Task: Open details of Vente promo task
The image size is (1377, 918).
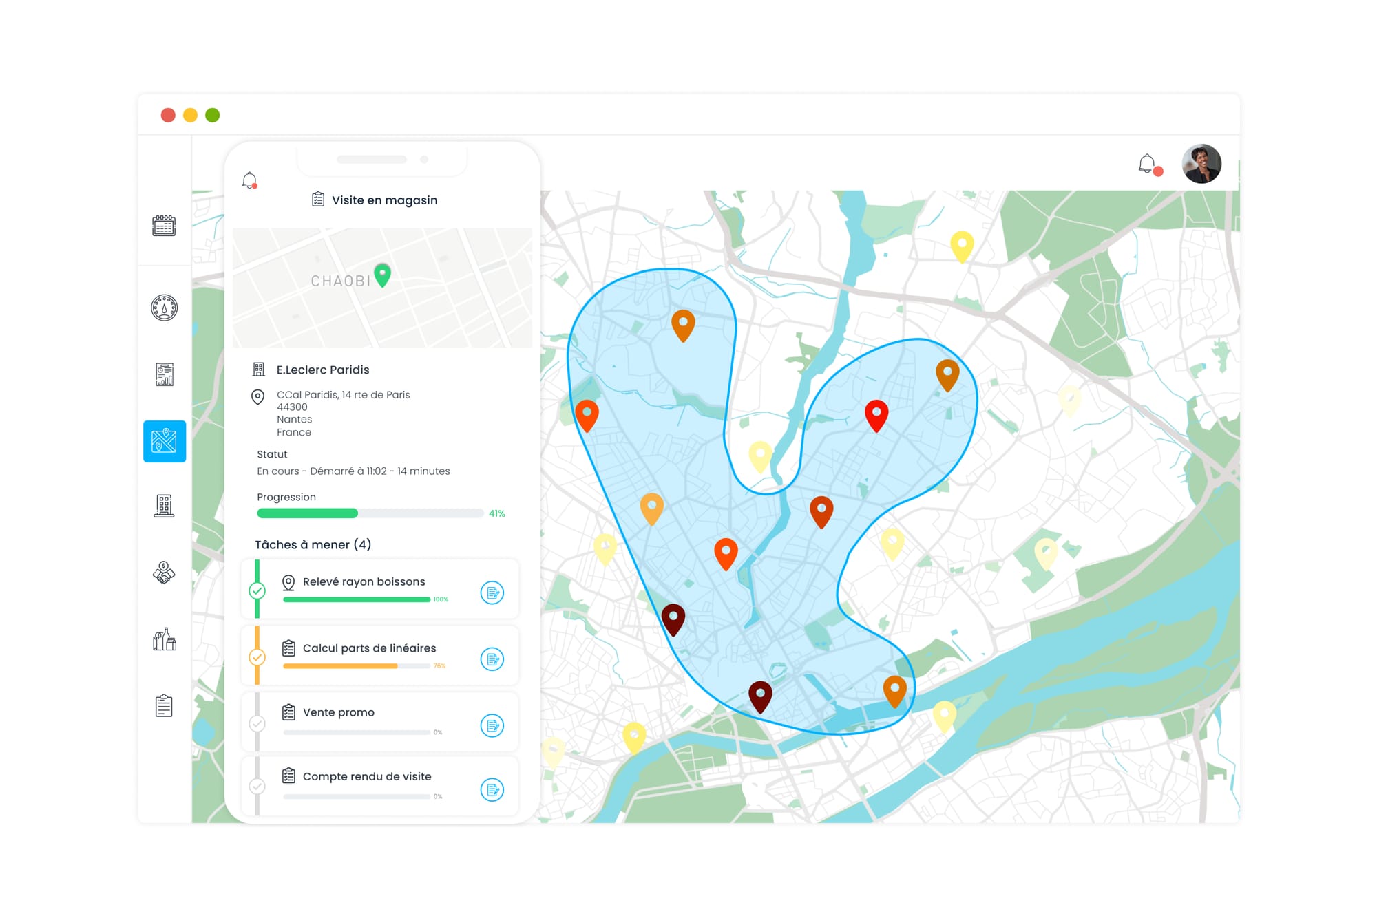Action: point(492,725)
